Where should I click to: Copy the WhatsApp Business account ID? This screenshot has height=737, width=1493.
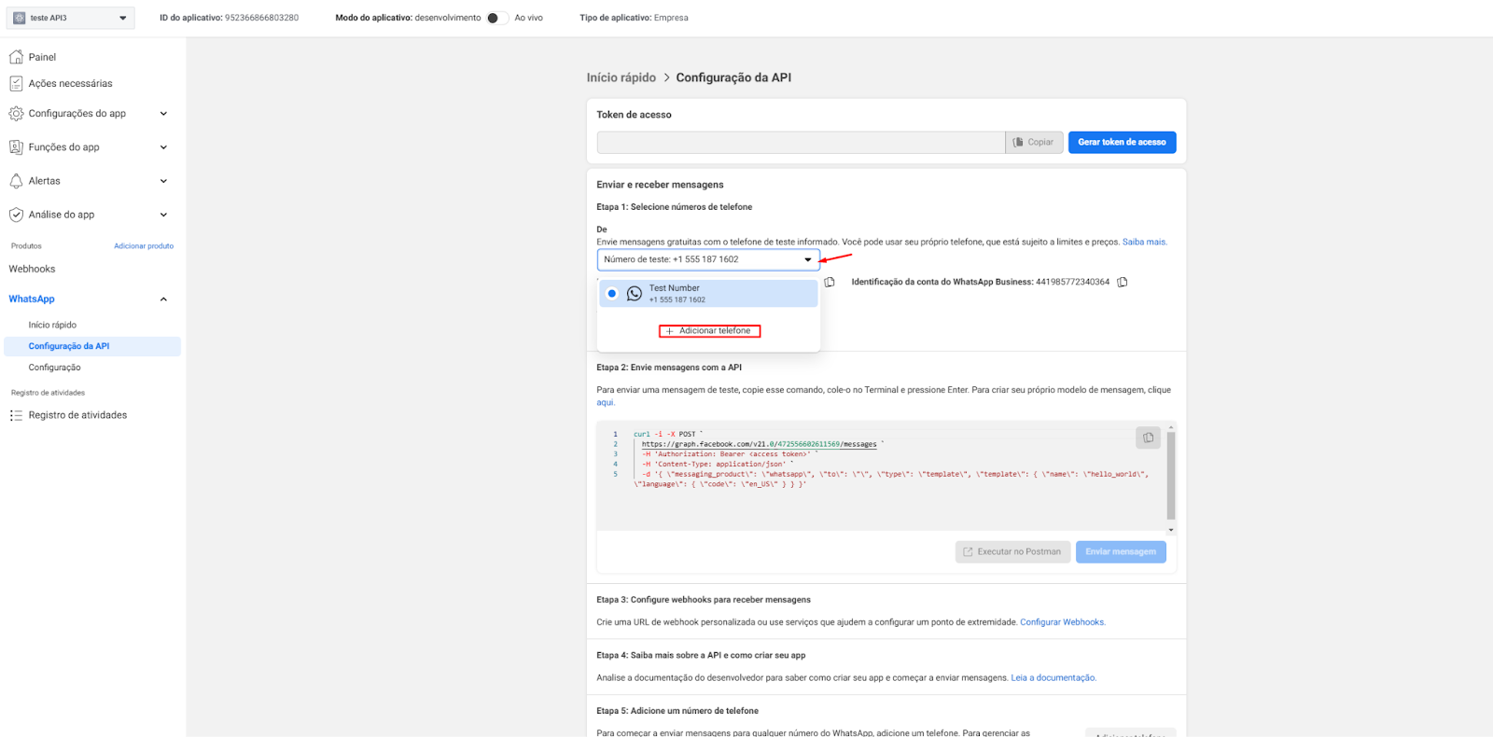(1123, 282)
